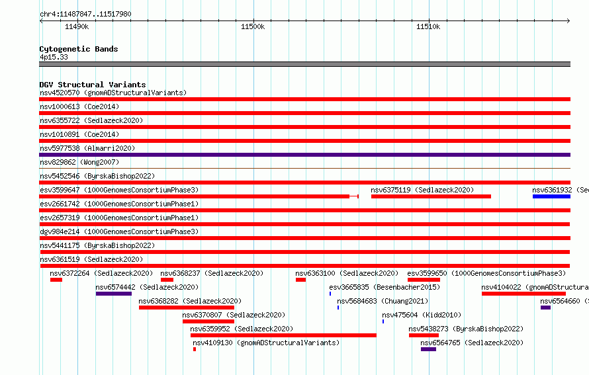Click the tiny red marker under nsv4109130

[x=195, y=349]
